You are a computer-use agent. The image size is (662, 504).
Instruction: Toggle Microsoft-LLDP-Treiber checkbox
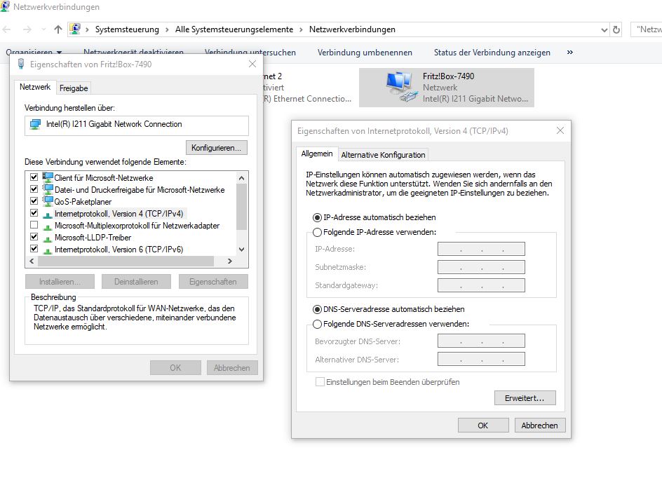tap(34, 236)
